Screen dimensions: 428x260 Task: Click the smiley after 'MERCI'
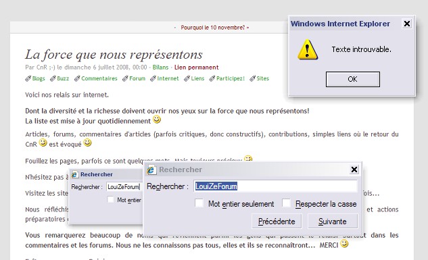click(344, 243)
